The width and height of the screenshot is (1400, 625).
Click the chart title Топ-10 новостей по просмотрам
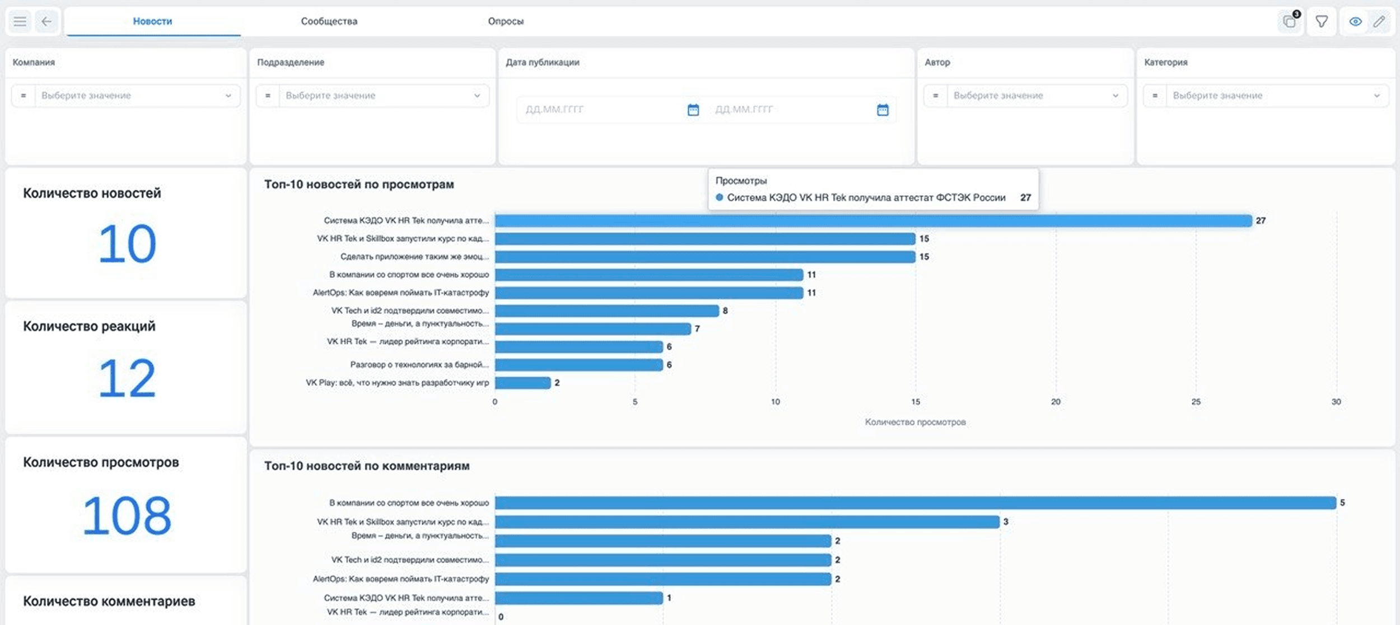(359, 185)
